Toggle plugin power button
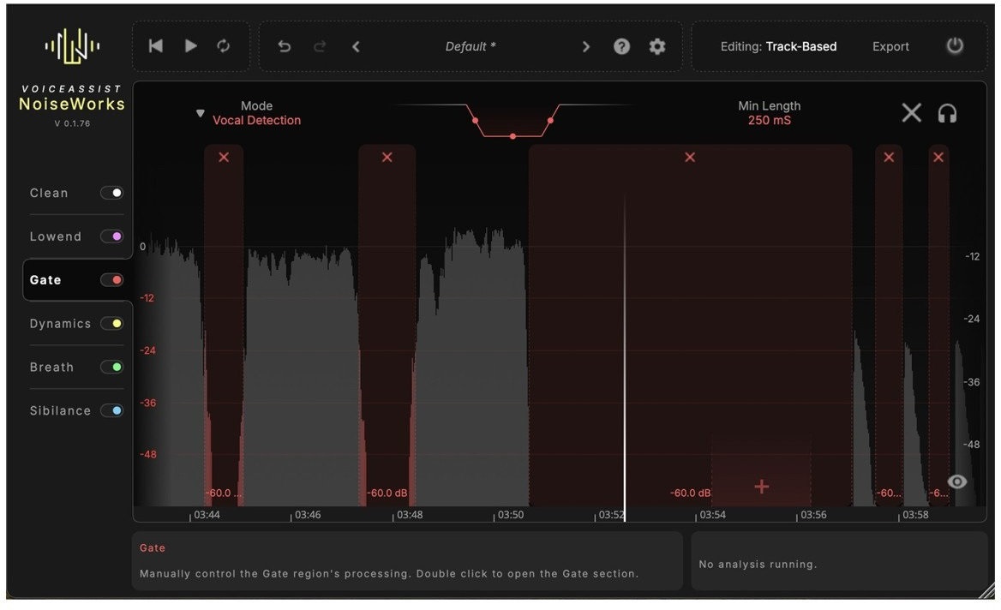The height and width of the screenshot is (610, 1001). point(955,46)
